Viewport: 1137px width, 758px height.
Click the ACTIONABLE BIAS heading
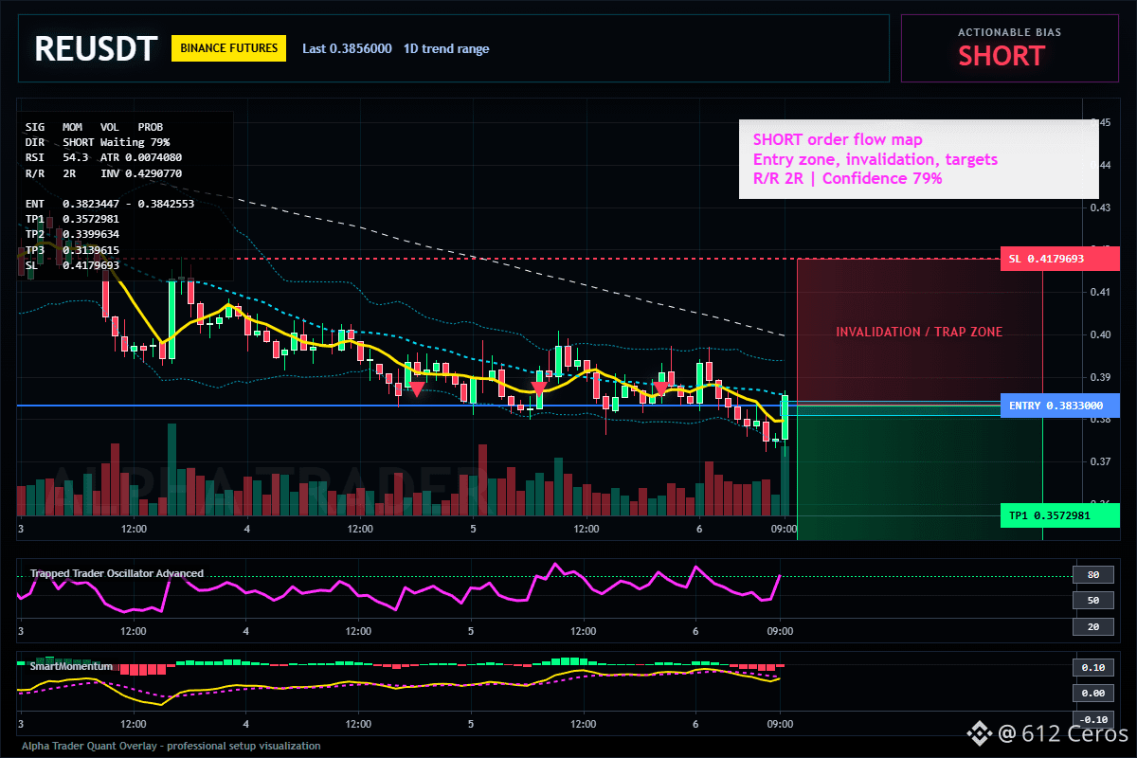pyautogui.click(x=1010, y=32)
